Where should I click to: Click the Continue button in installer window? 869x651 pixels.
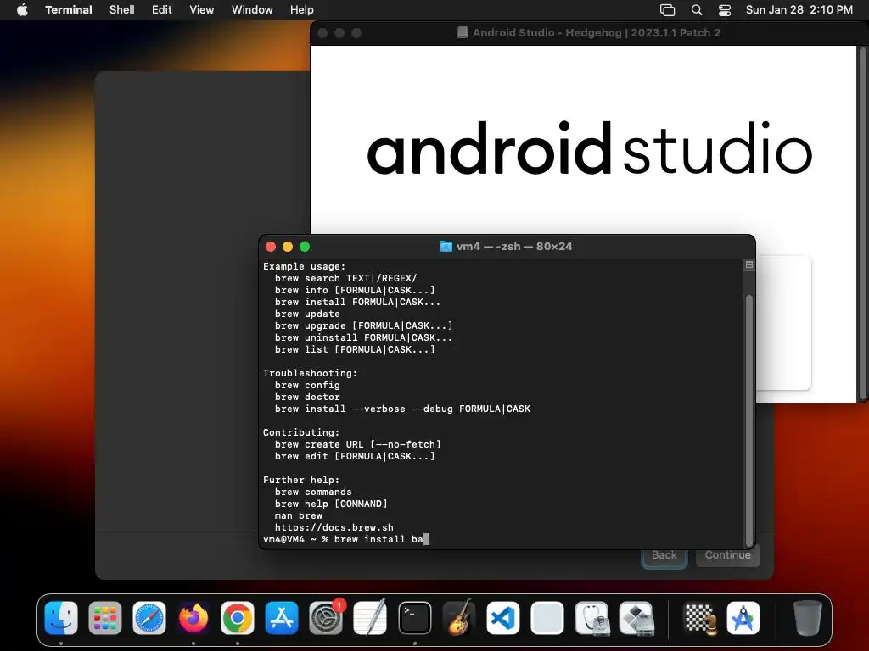[727, 554]
